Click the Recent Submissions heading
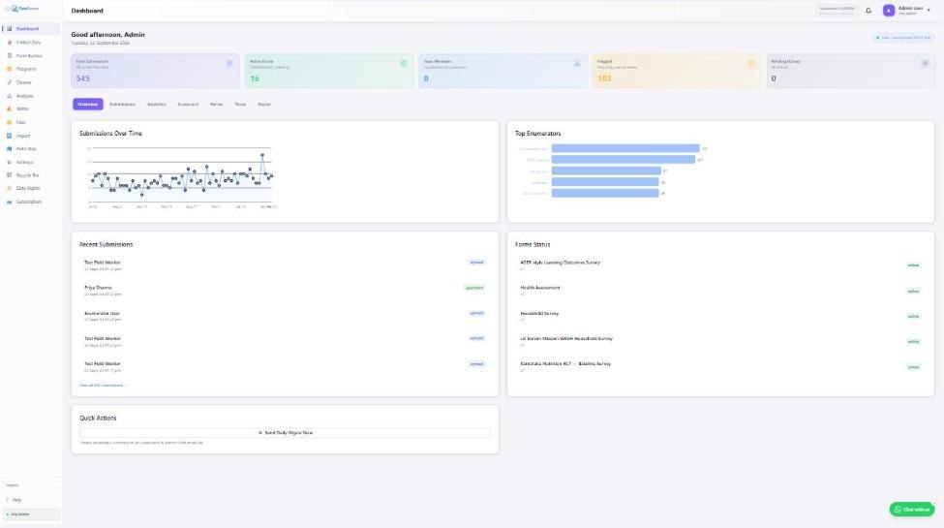This screenshot has width=944, height=528. coord(106,245)
